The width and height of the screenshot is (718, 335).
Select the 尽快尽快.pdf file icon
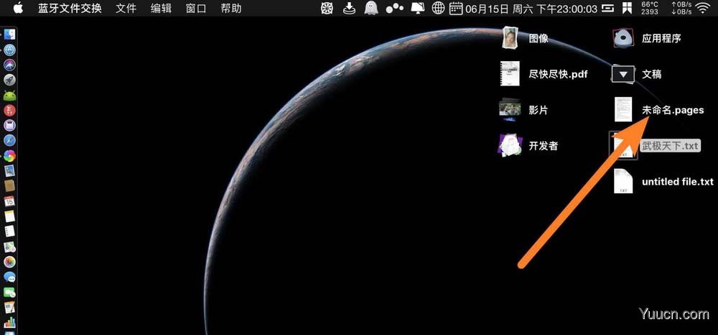(x=510, y=74)
